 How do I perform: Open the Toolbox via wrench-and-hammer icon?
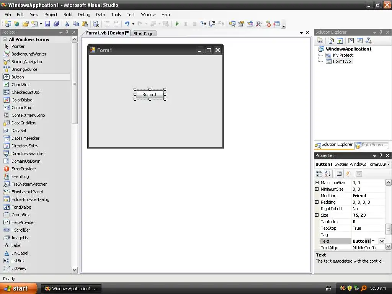click(x=258, y=24)
